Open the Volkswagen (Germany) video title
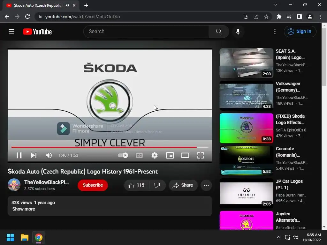 (x=288, y=87)
